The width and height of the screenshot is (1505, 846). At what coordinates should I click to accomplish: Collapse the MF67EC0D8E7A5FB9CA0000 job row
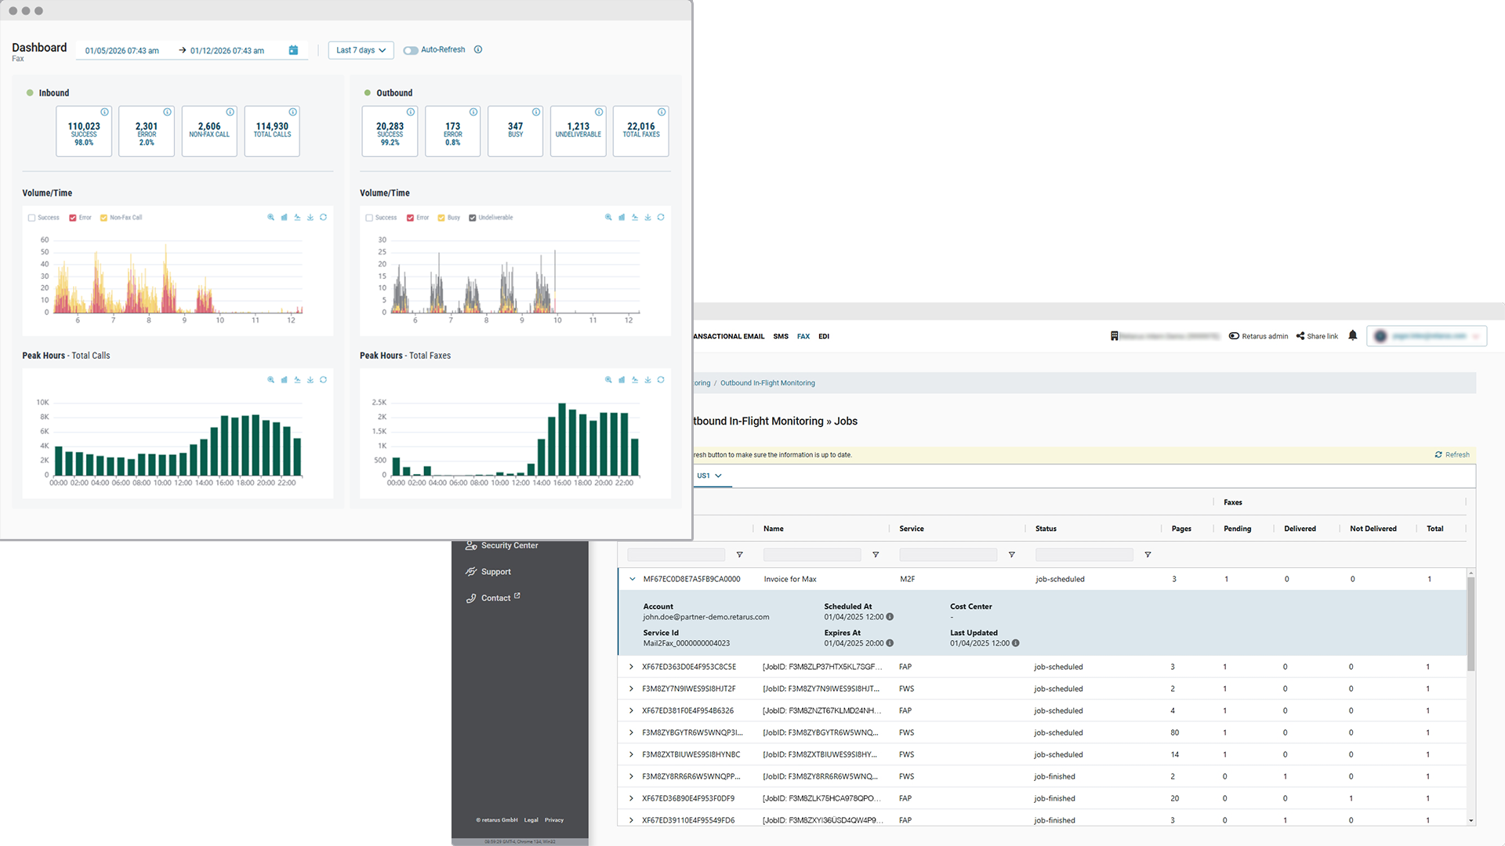[633, 579]
